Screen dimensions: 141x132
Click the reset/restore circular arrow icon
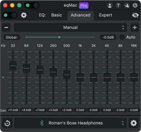(7, 123)
